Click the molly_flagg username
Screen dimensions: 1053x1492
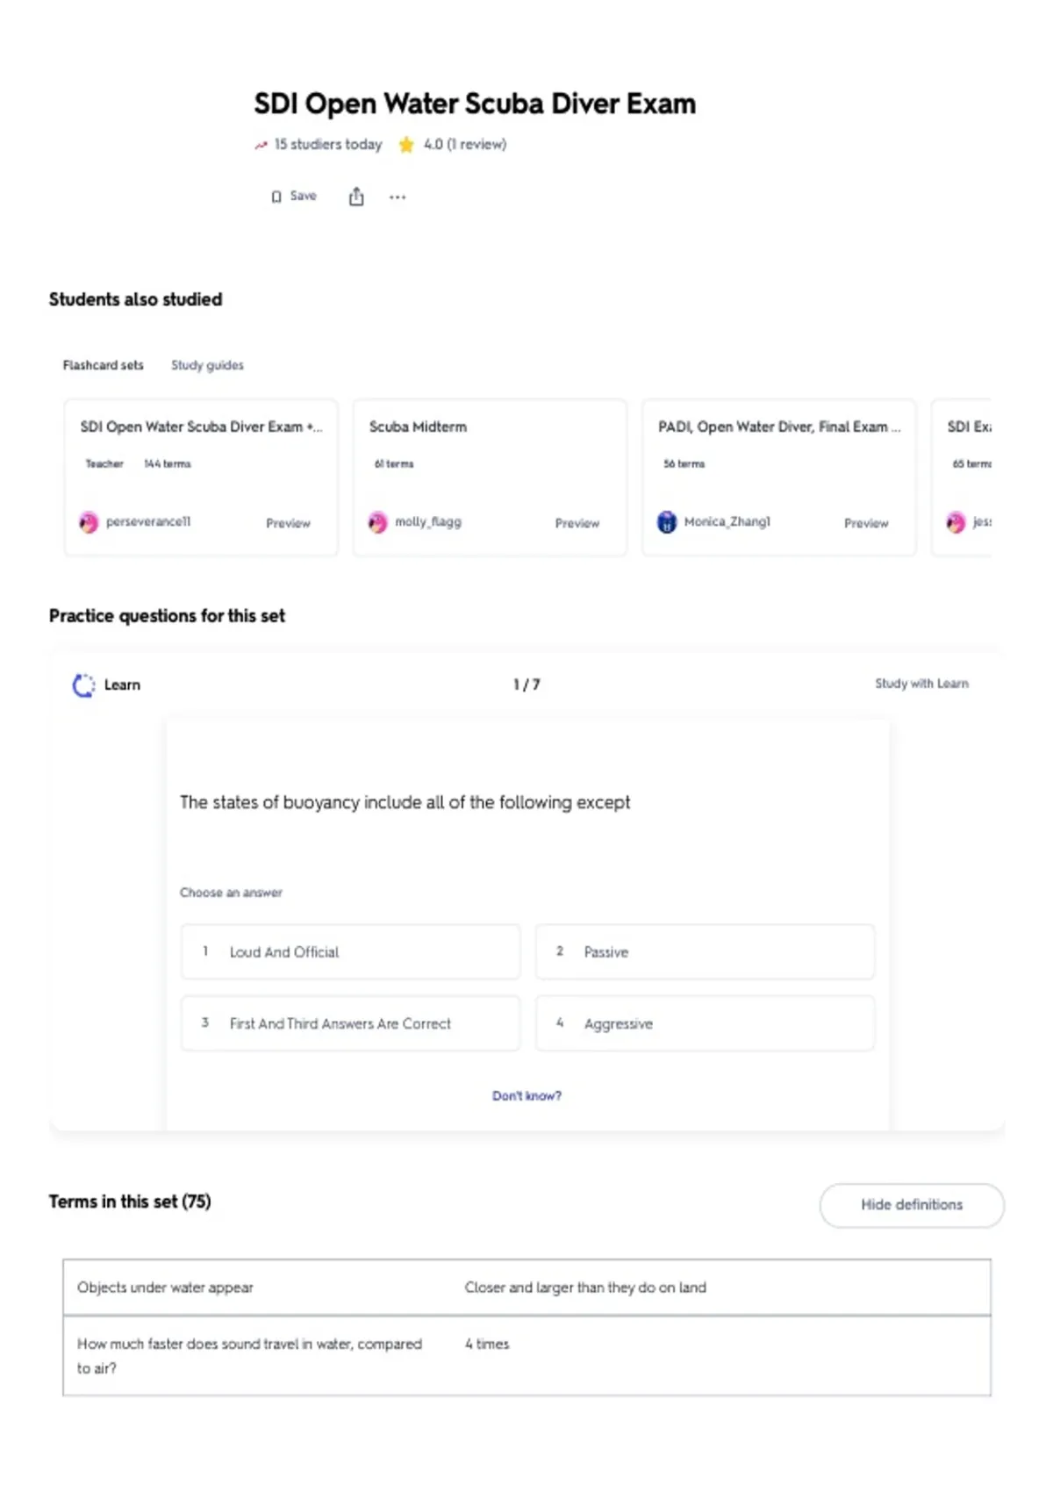tap(428, 521)
